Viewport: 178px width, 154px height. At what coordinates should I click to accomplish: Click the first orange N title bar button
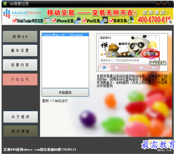158,3
